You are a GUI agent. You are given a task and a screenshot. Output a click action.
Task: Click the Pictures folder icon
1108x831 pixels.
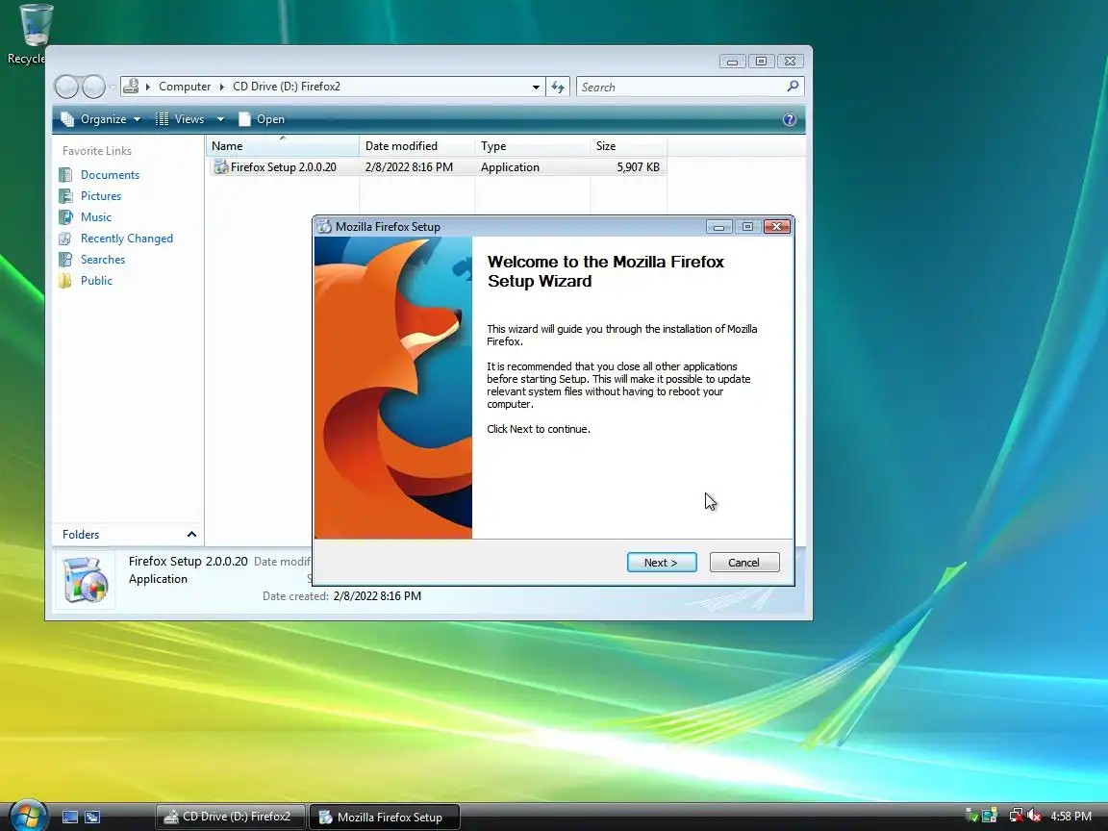(65, 196)
